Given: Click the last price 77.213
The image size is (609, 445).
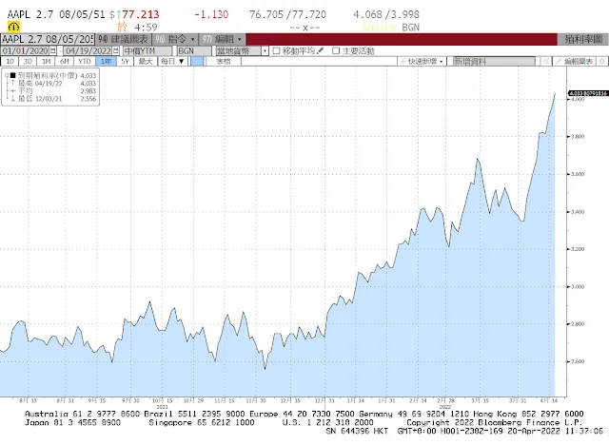Looking at the screenshot, I should 141,14.
